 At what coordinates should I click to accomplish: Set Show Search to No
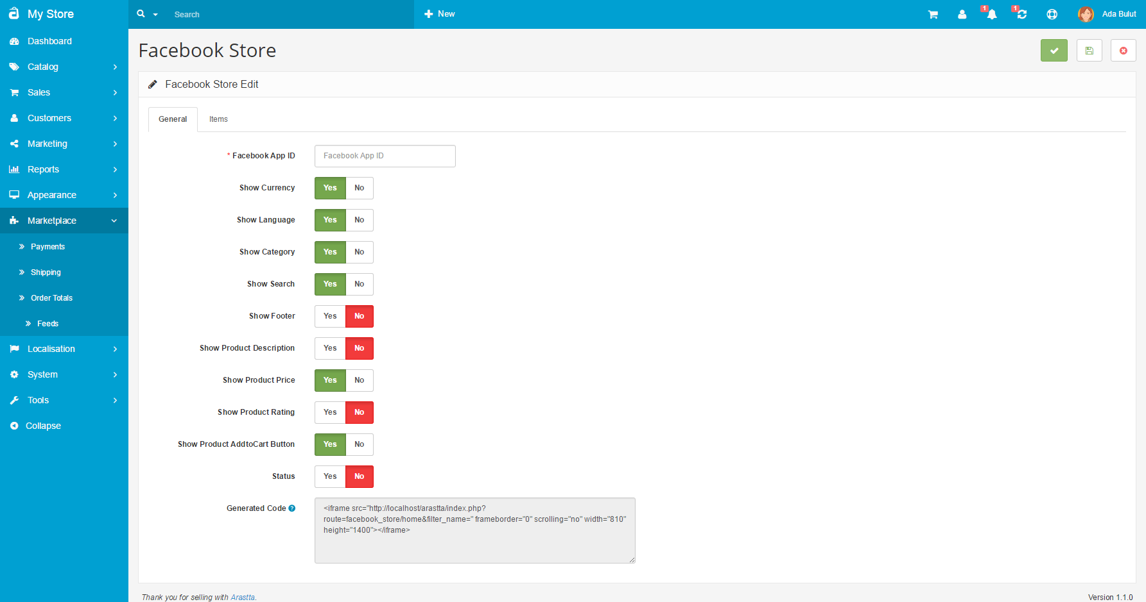360,284
